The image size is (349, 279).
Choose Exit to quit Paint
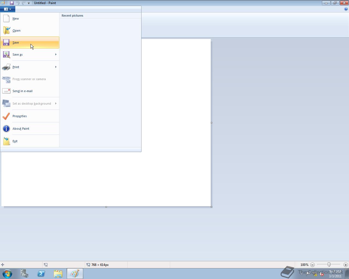[30, 141]
